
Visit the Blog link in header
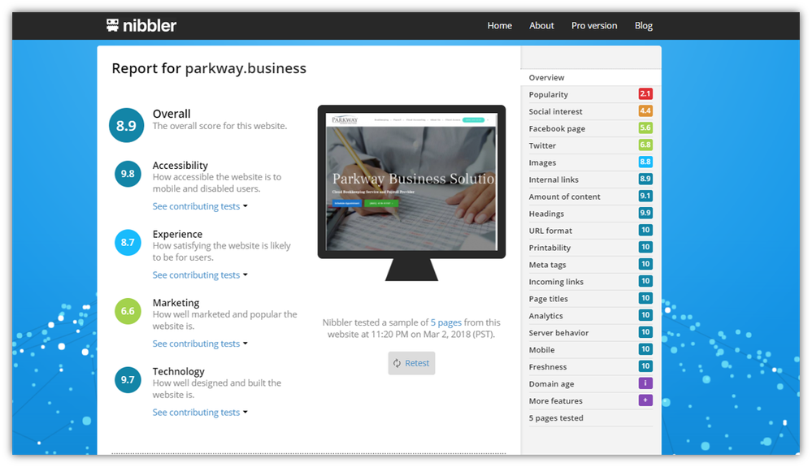pyautogui.click(x=643, y=25)
